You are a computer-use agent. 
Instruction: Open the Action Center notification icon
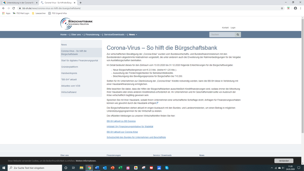coord(299,168)
